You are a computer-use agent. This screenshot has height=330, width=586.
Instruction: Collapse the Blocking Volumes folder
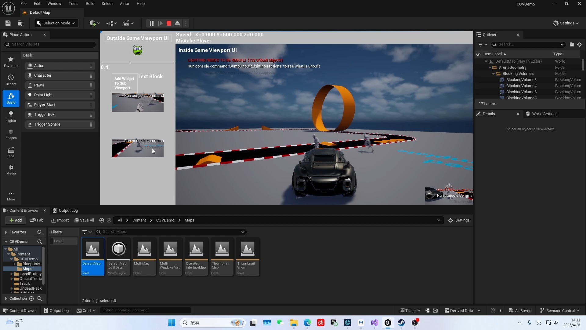coord(494,74)
